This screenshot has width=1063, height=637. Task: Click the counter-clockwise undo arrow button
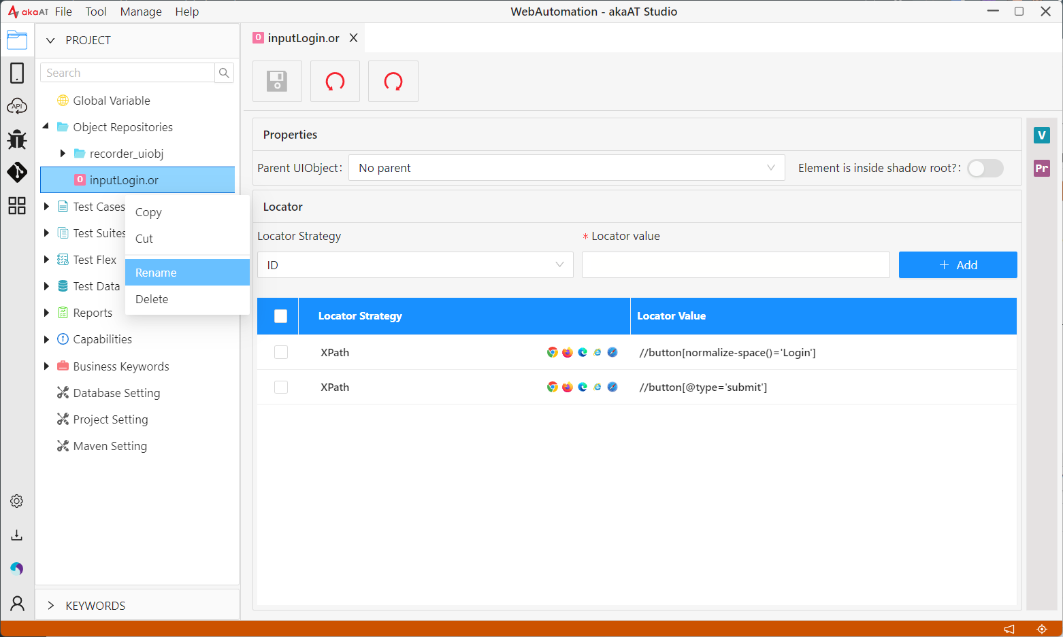(335, 82)
